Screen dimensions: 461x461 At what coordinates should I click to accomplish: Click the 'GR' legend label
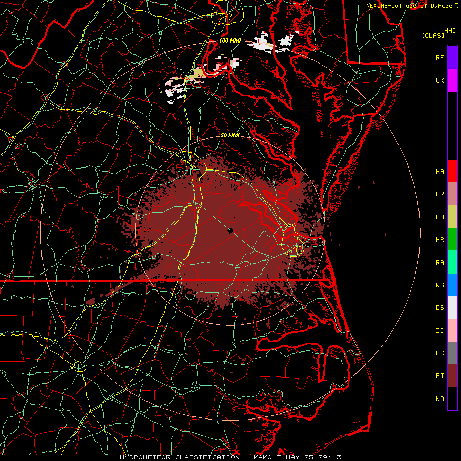coord(439,194)
